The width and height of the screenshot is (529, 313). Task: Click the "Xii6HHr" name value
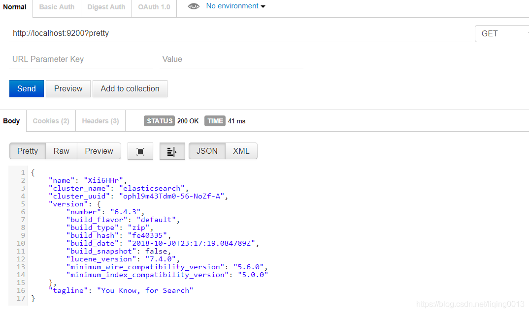tap(103, 180)
